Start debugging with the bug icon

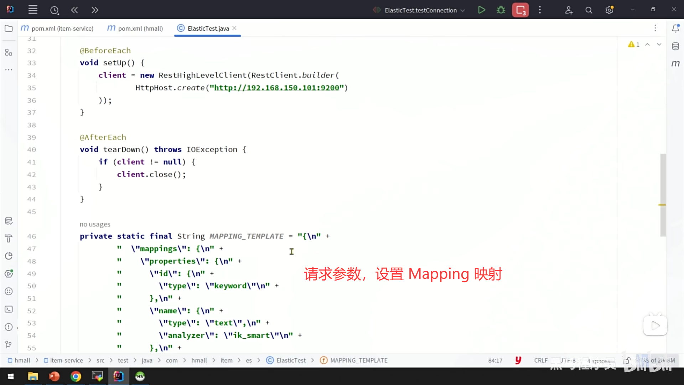(x=501, y=10)
